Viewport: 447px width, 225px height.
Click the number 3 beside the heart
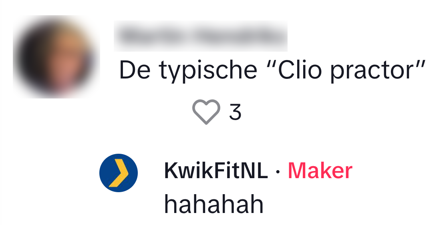(235, 112)
